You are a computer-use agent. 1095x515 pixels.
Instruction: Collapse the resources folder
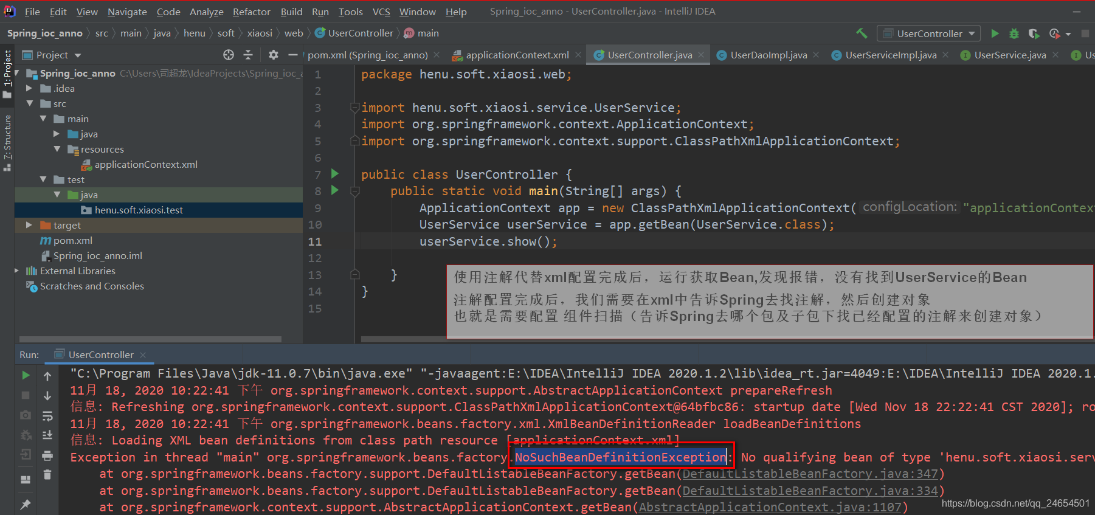(57, 149)
